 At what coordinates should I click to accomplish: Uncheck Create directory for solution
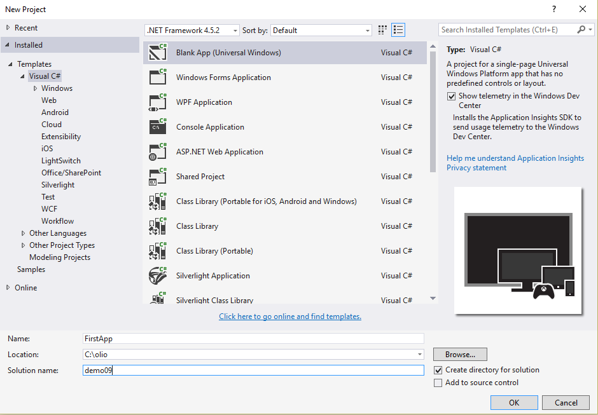point(438,370)
